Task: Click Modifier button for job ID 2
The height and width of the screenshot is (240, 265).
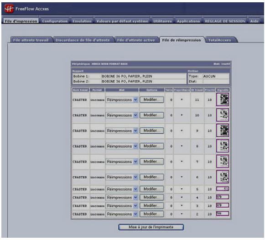Action: coord(151,214)
